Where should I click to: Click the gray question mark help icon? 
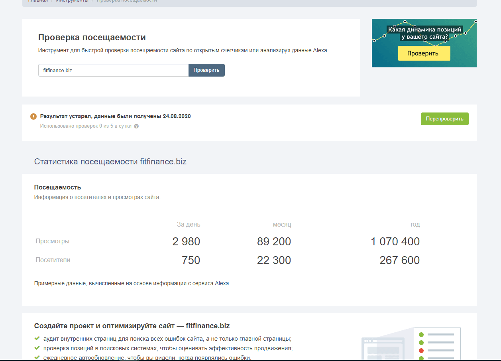tap(136, 126)
